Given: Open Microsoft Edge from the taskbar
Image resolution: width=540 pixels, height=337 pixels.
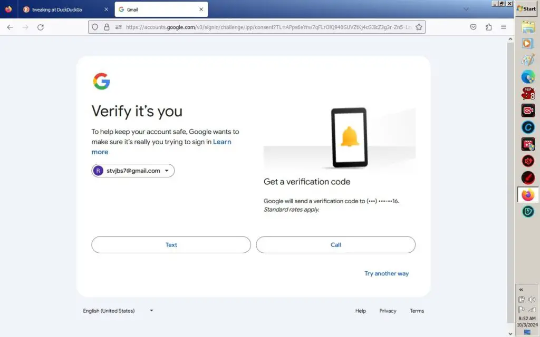Looking at the screenshot, I should click(528, 77).
